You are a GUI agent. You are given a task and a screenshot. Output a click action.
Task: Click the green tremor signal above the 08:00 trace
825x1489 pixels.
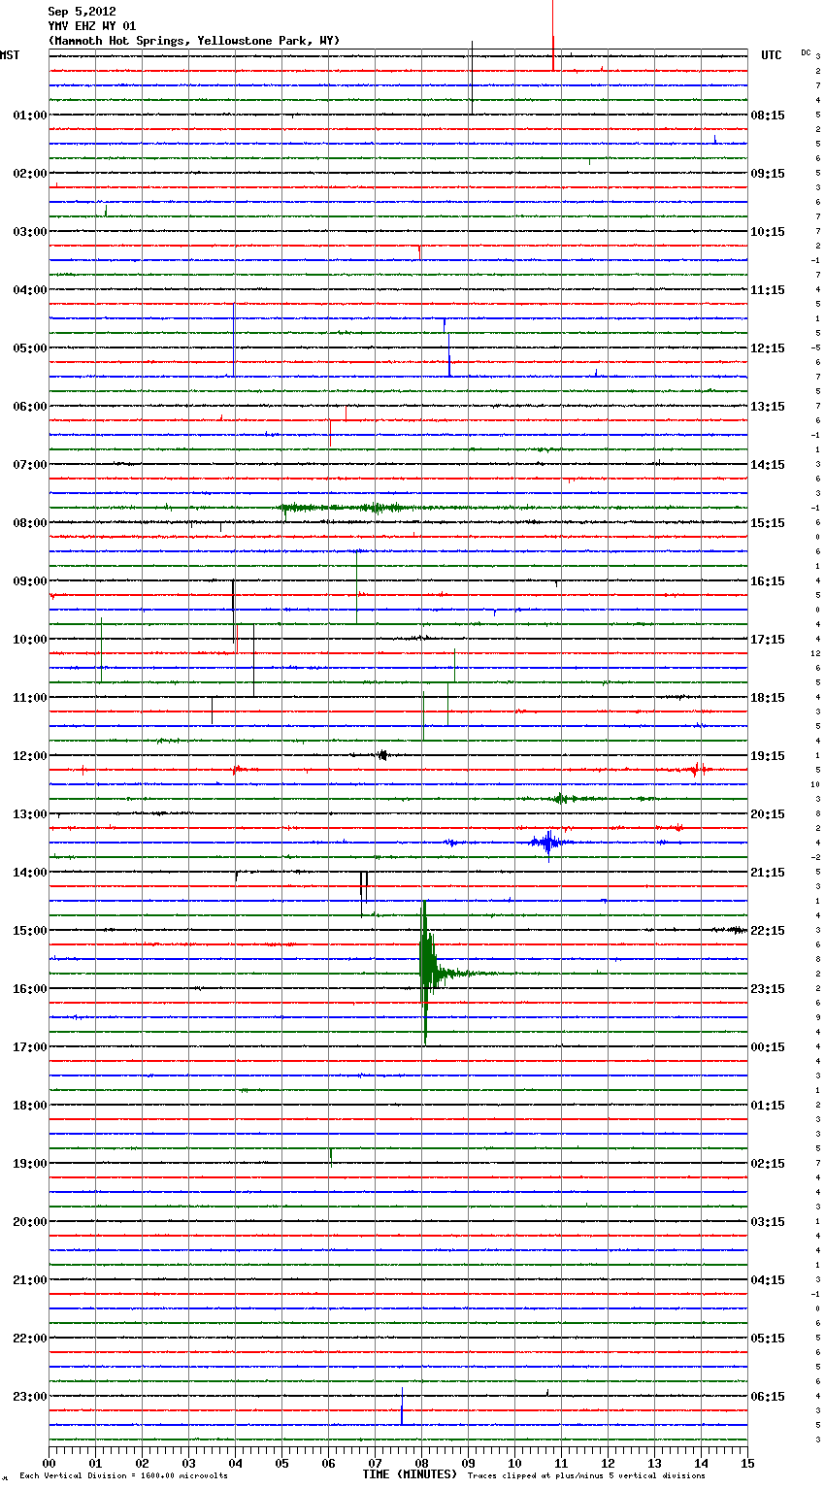345,508
